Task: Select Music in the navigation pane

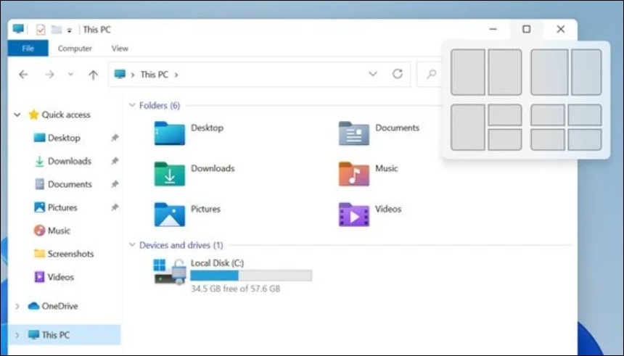Action: pos(52,231)
